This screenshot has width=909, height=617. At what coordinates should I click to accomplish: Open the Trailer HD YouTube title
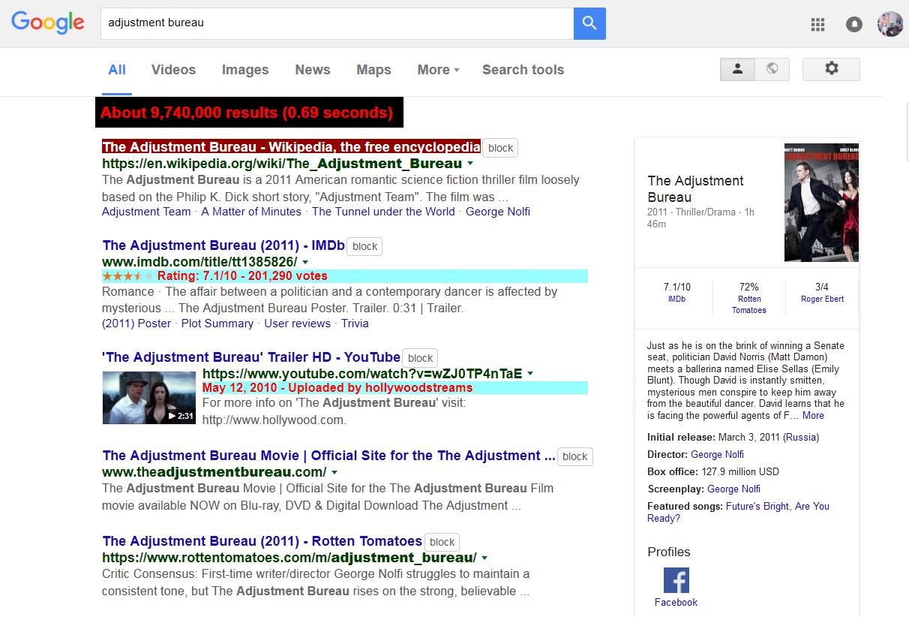click(x=251, y=357)
